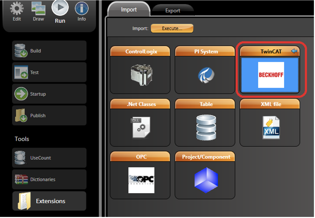Click the blue arrow on TwinCAT header

294,51
